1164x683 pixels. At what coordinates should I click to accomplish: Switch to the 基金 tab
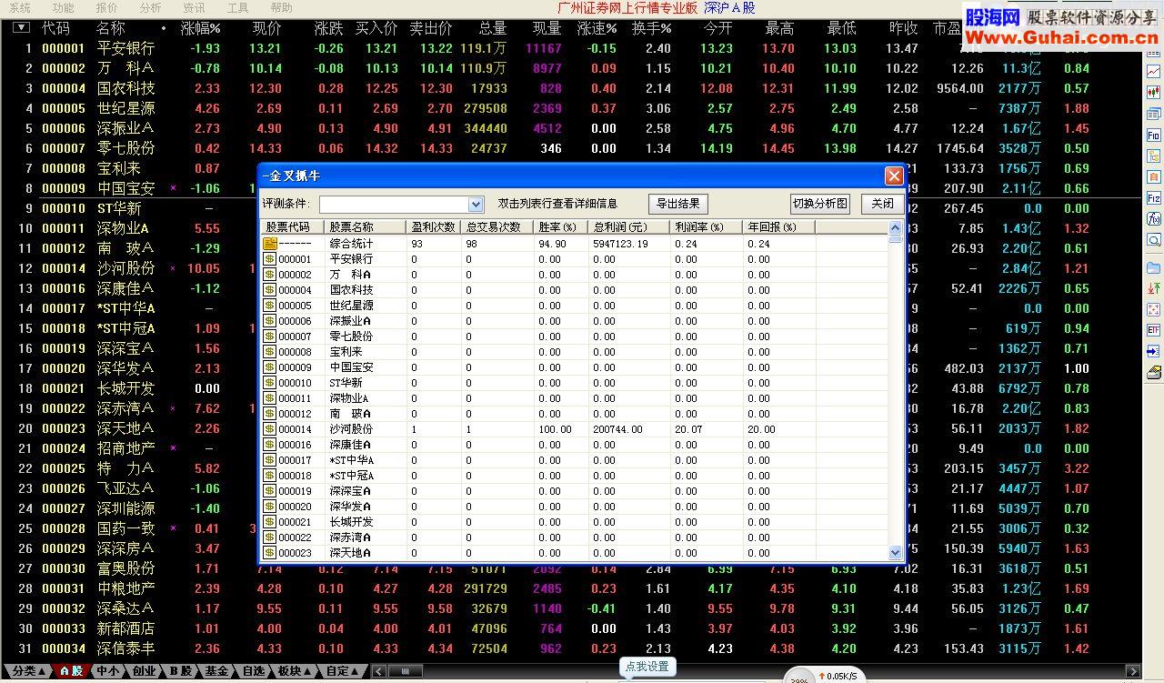pos(216,671)
